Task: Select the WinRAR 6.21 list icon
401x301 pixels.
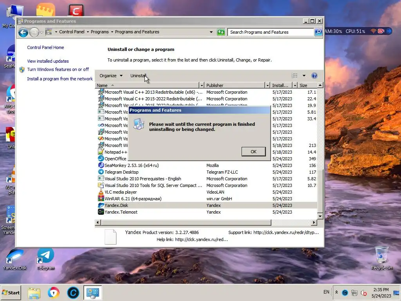Action: coord(101,199)
